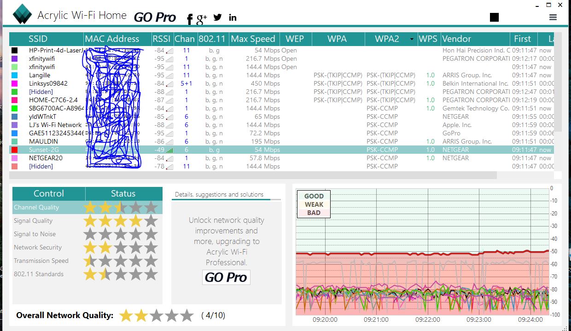Open the Twitter bird icon
571x331 pixels.
218,17
